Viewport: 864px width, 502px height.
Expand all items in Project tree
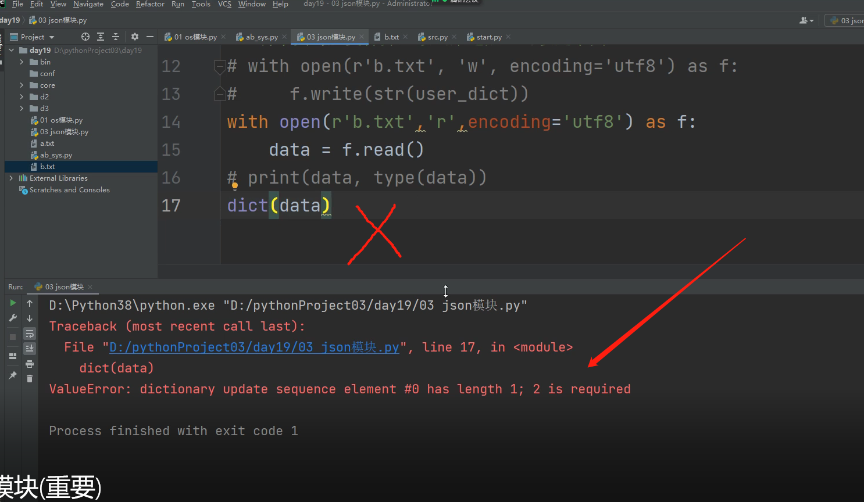pos(101,37)
